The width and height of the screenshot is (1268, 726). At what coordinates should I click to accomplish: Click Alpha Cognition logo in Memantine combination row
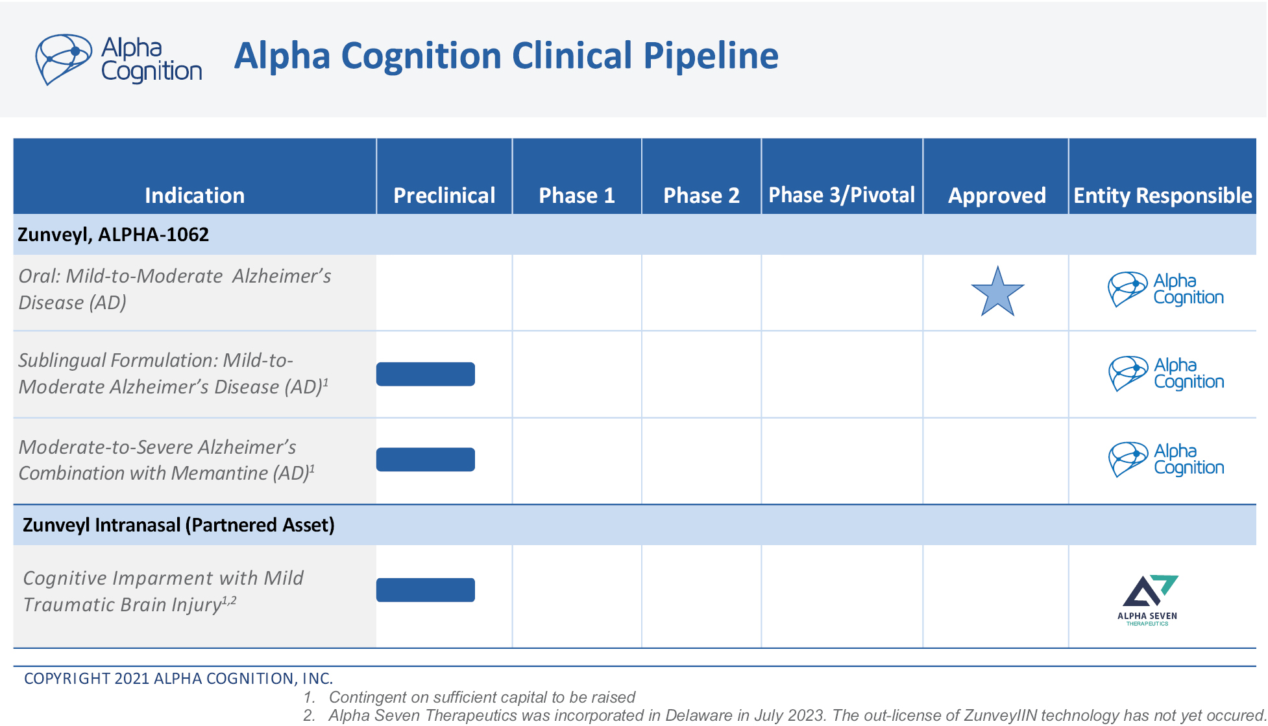(x=1166, y=460)
